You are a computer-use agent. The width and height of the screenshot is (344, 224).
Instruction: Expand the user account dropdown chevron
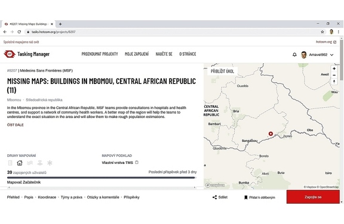click(x=331, y=55)
